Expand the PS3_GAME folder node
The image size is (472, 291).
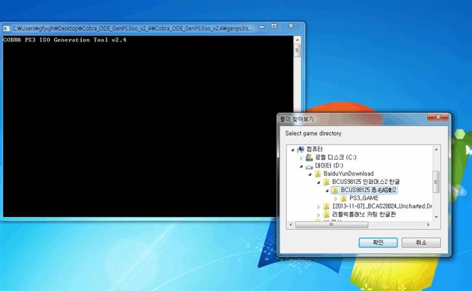coord(336,198)
